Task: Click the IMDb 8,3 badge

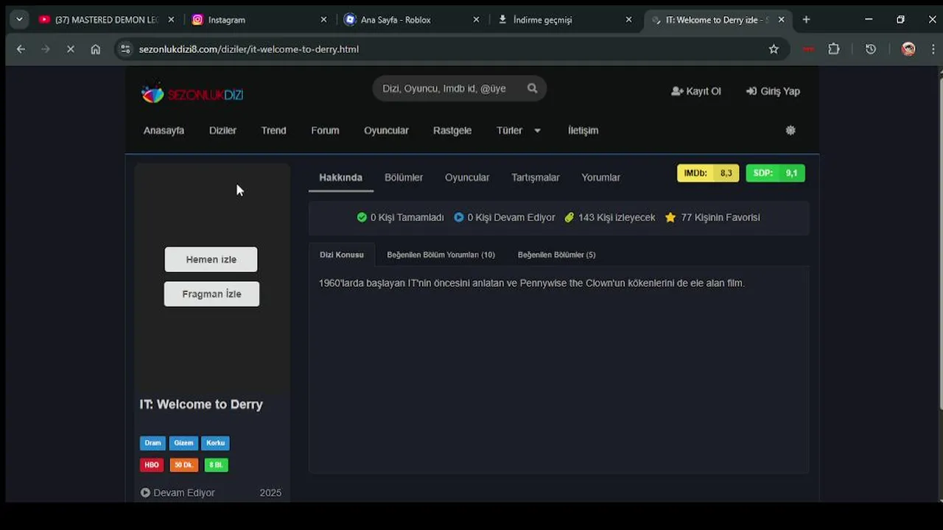Action: point(708,173)
